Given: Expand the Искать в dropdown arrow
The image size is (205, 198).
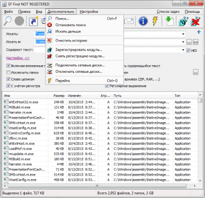Looking at the screenshot, I should [x=183, y=42].
